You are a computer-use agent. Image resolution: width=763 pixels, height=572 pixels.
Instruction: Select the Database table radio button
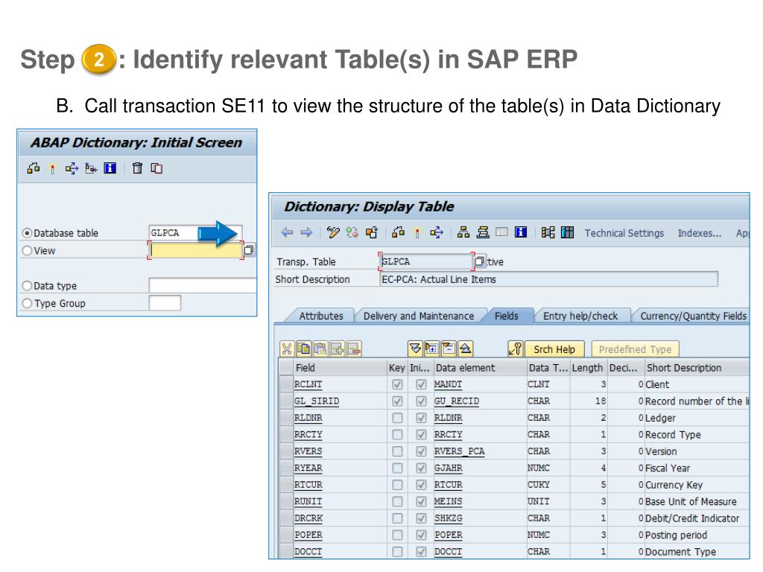(x=28, y=233)
